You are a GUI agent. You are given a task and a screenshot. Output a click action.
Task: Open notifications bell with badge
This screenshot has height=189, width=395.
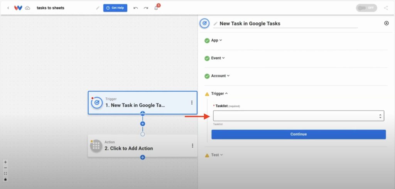point(157,7)
